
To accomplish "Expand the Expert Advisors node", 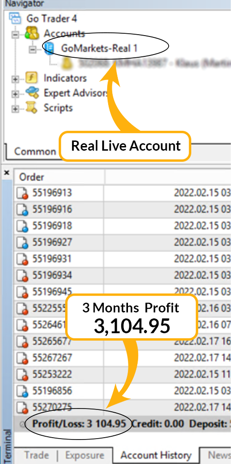I will pyautogui.click(x=15, y=94).
